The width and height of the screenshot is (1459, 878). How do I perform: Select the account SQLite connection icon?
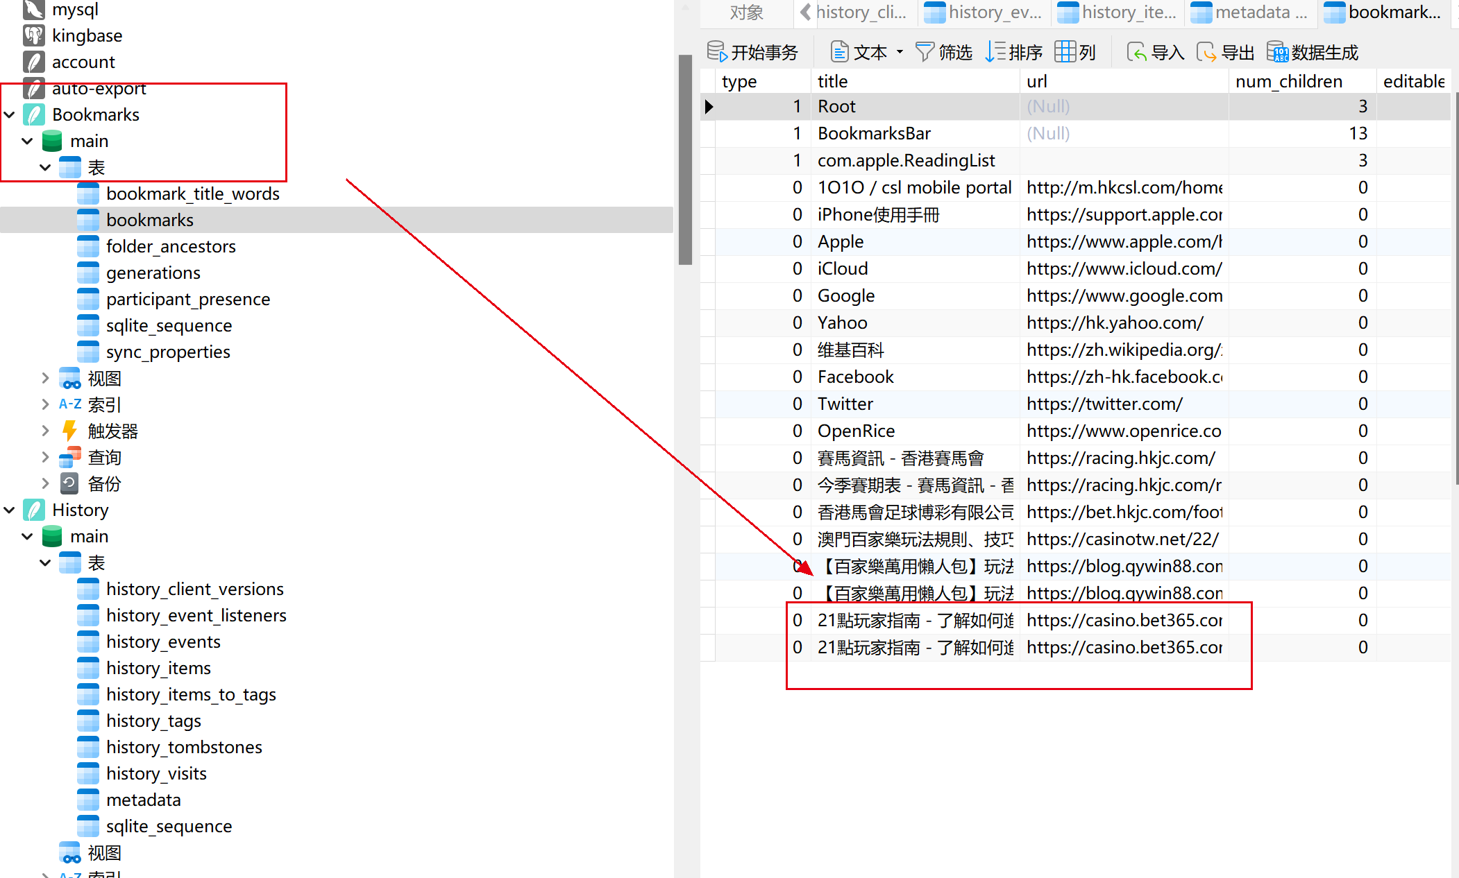tap(34, 62)
